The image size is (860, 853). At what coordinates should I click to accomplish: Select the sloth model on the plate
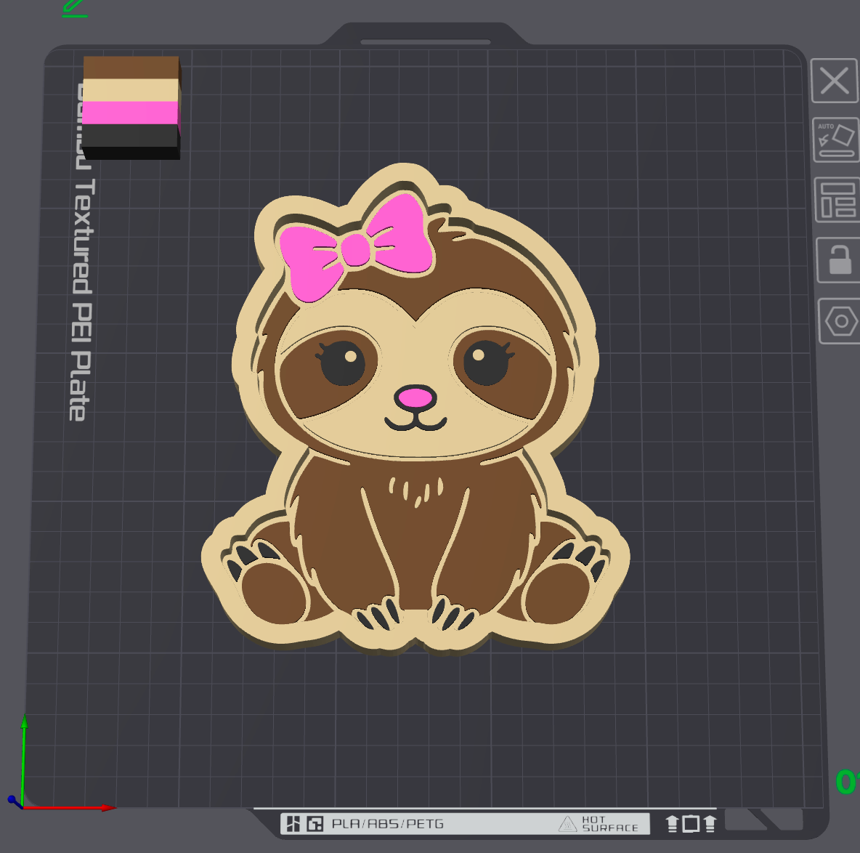415,408
